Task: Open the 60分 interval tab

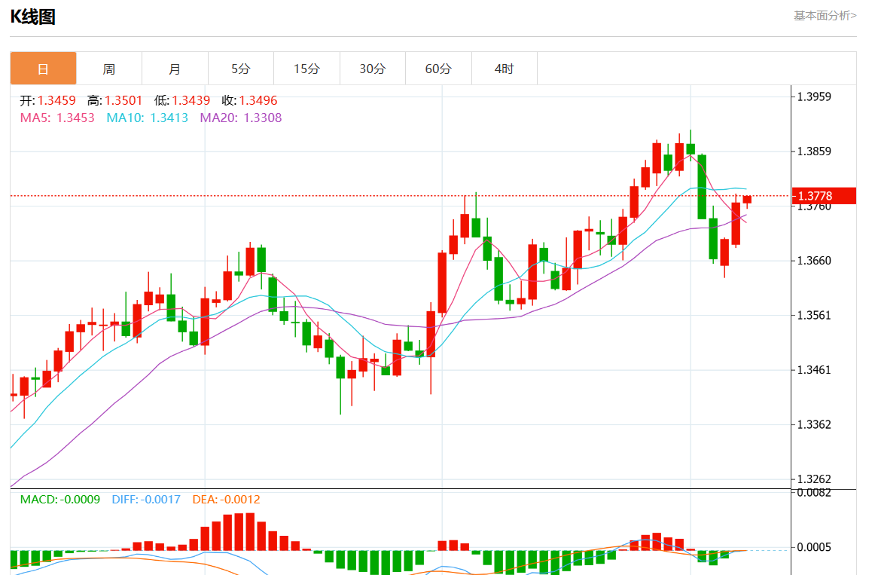Action: pyautogui.click(x=438, y=69)
